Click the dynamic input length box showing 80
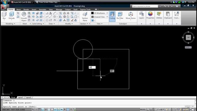Screen dimensions: 197x111 point(92,67)
